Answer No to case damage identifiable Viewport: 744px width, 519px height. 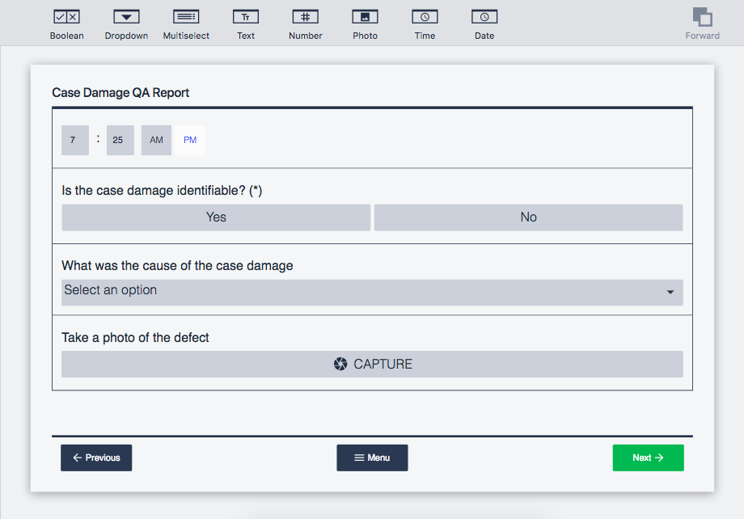click(528, 217)
